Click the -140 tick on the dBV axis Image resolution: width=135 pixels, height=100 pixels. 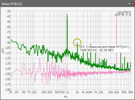8,69
